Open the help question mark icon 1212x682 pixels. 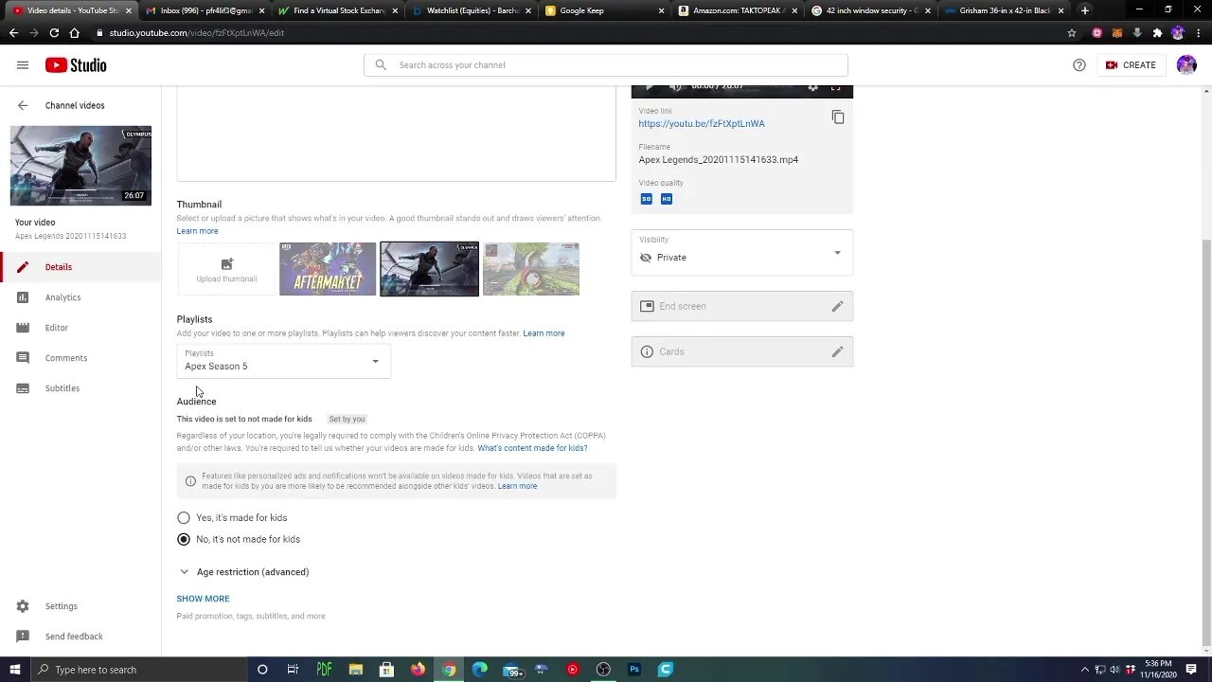1079,65
